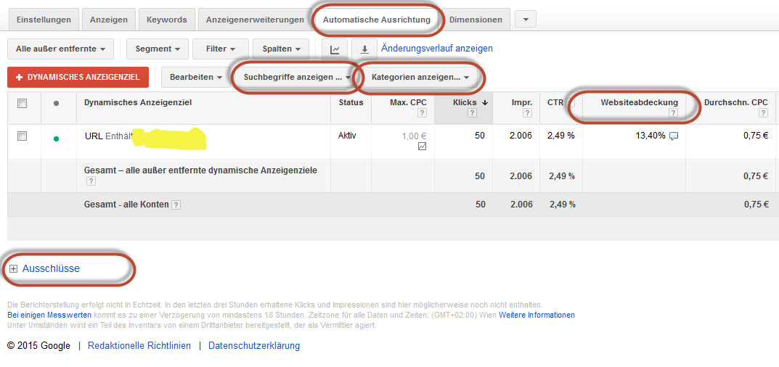Open Weitere Informationen link
Screen dimensions: 779x367
(537, 315)
